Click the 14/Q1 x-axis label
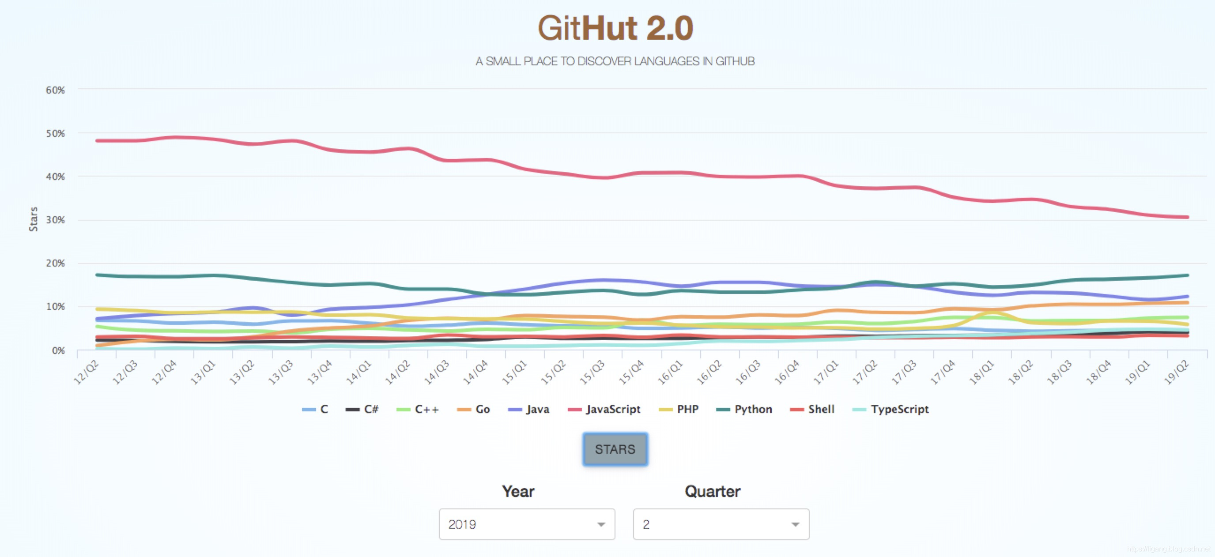This screenshot has width=1215, height=557. 358,372
